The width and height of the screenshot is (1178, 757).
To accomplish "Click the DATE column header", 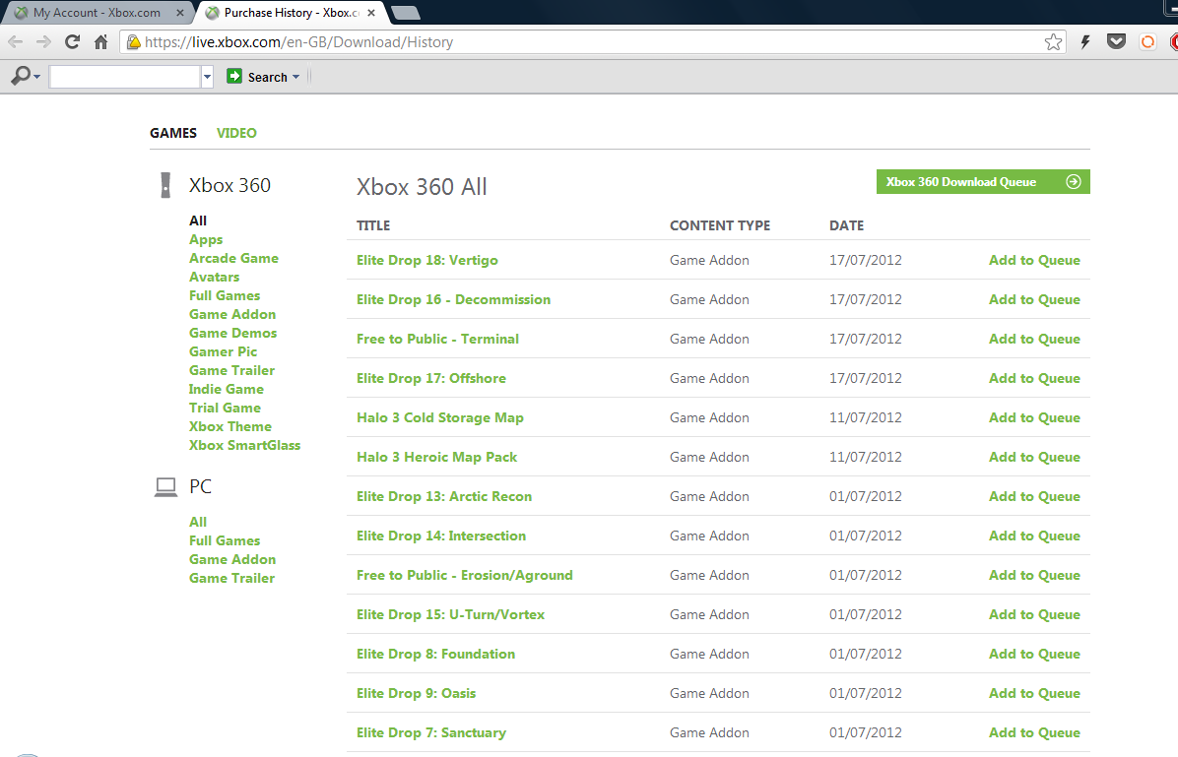I will click(x=847, y=225).
